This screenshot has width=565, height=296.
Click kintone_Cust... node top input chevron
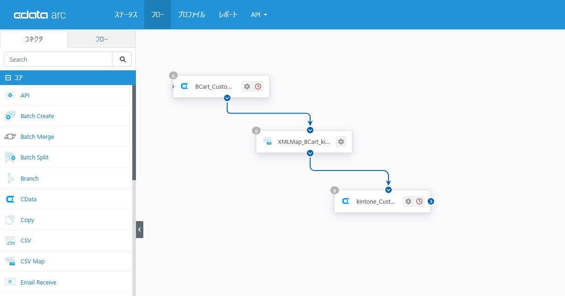coord(388,190)
